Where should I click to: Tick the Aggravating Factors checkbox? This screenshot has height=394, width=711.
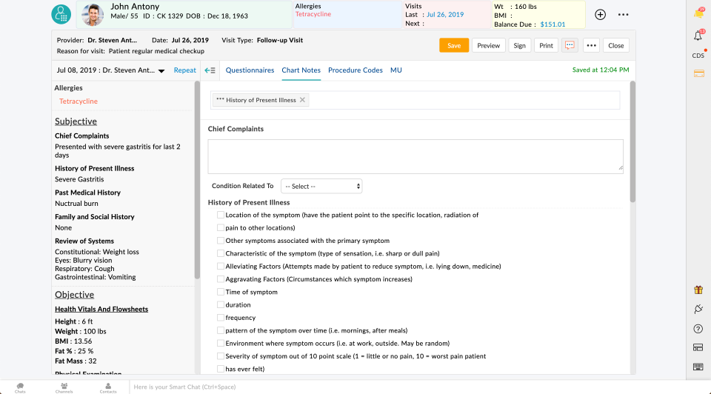(x=221, y=279)
